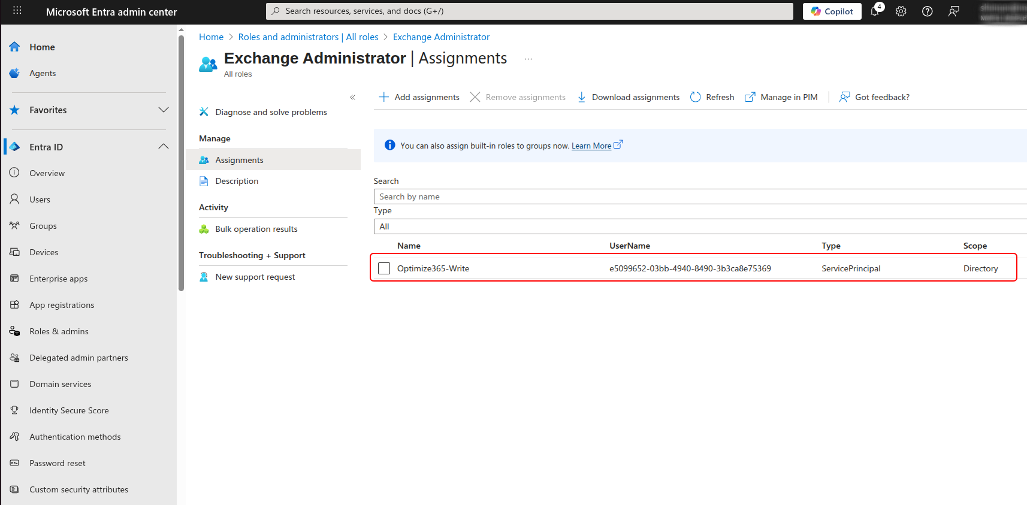Sort by the Type column header

point(831,246)
